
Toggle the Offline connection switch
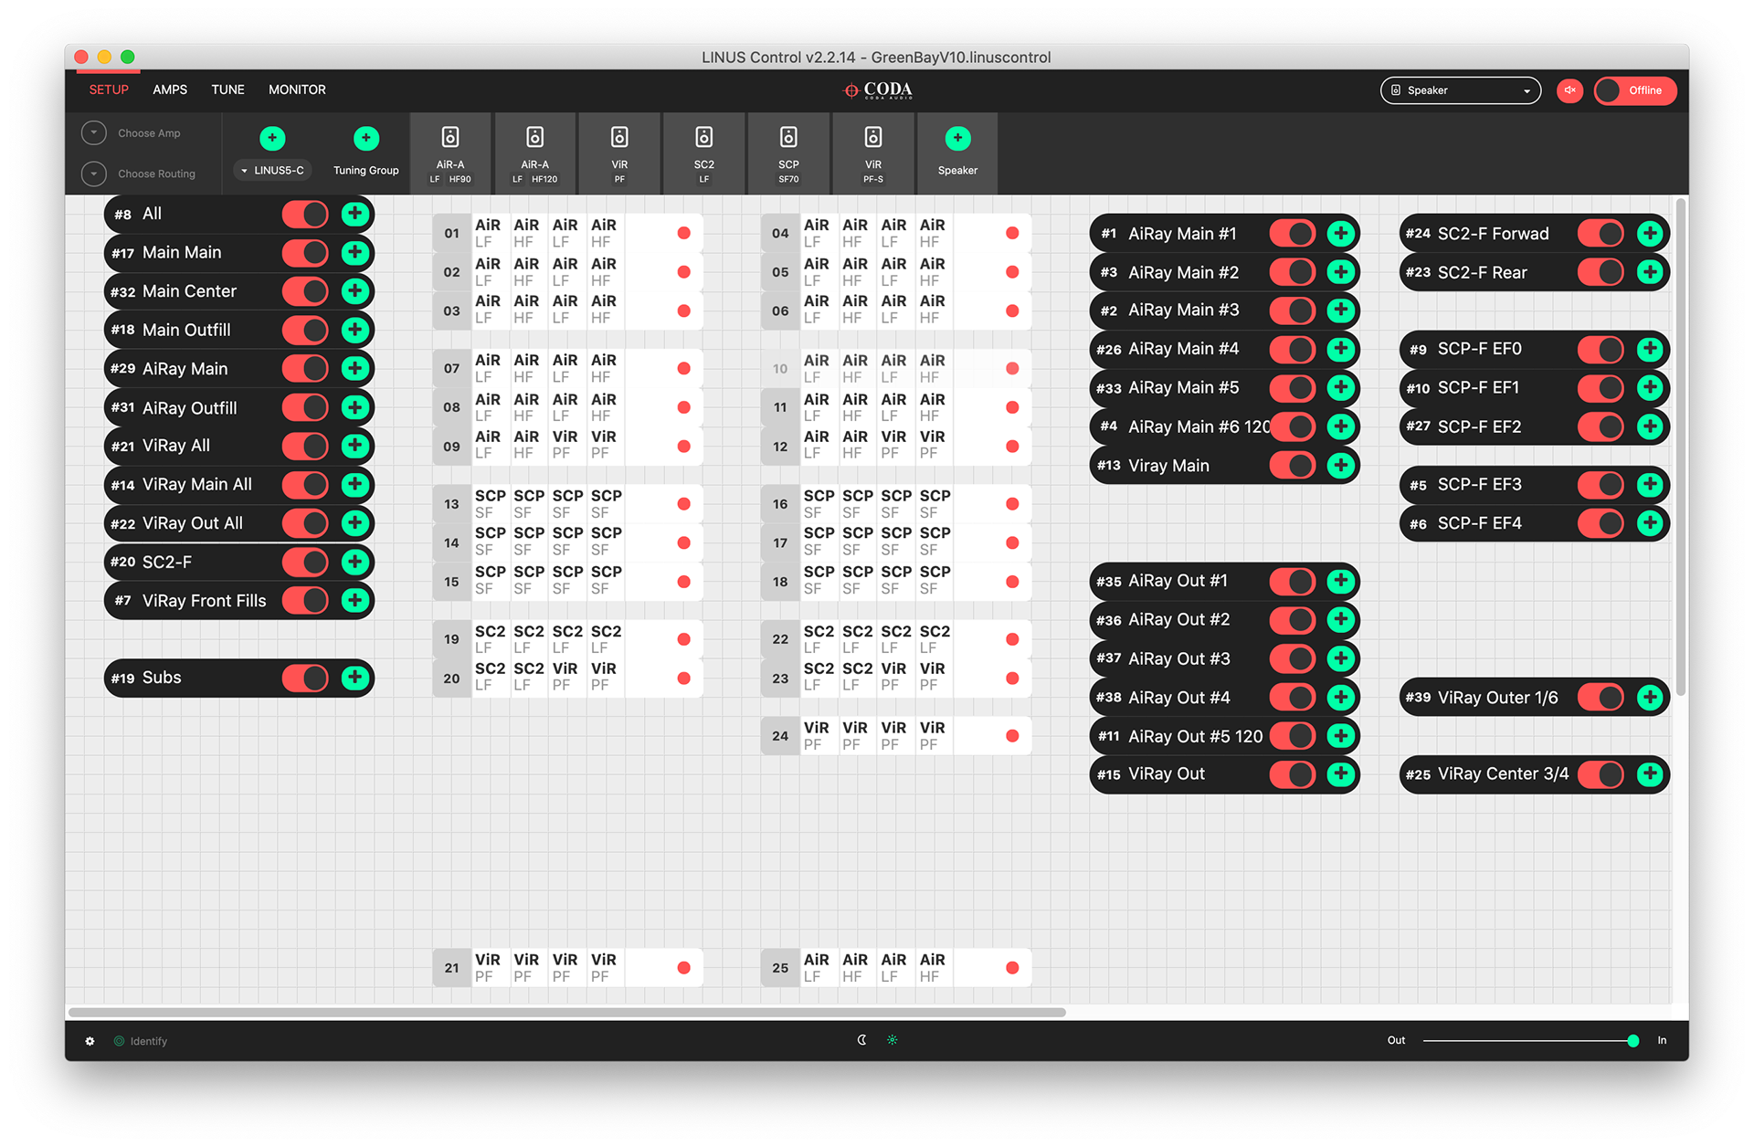1634,90
